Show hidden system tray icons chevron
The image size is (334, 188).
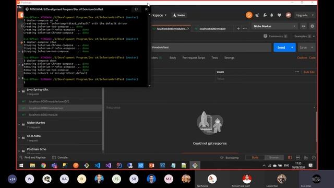click(x=264, y=166)
